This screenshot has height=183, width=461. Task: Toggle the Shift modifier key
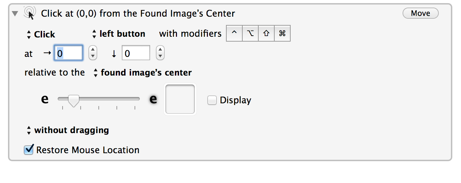tap(266, 34)
